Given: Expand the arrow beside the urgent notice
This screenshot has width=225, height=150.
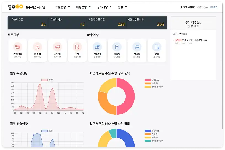Looking at the screenshot, I should (x=173, y=40).
